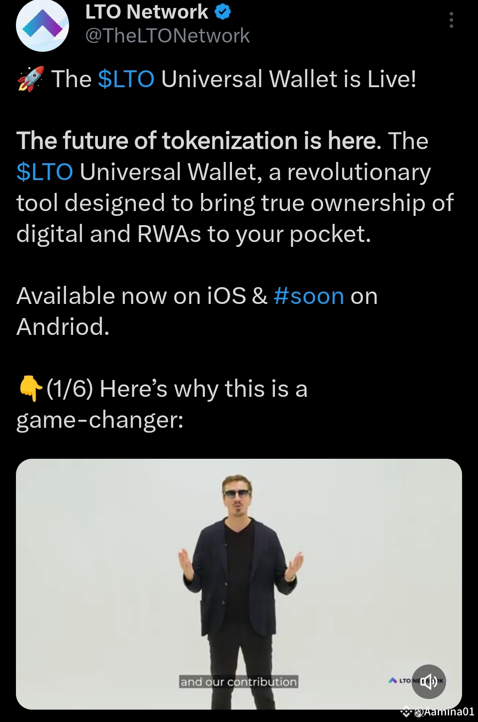Visit the @TheLTONetwork handle
The image size is (478, 722).
(x=167, y=35)
